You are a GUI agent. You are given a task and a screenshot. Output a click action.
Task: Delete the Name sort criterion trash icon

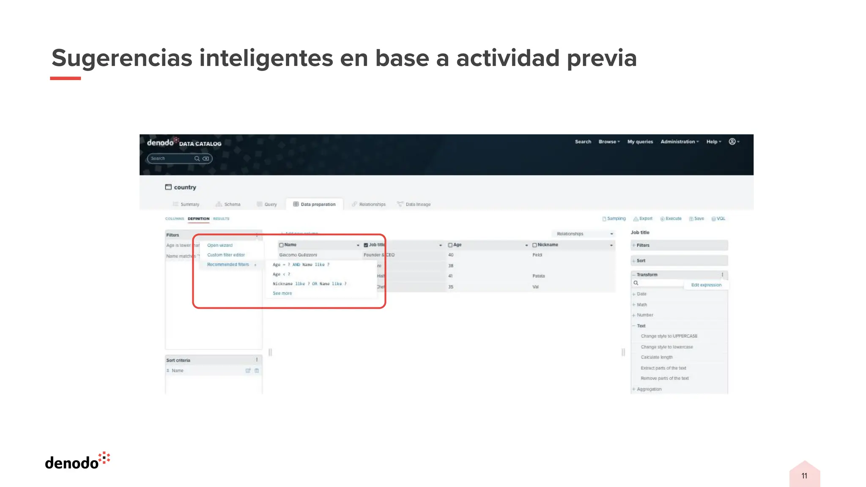click(257, 371)
